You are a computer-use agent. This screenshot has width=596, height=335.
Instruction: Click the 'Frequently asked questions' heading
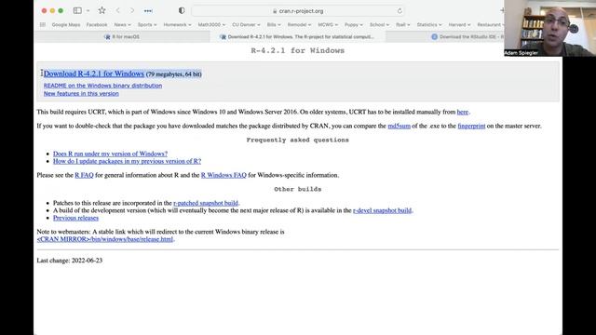(x=298, y=140)
